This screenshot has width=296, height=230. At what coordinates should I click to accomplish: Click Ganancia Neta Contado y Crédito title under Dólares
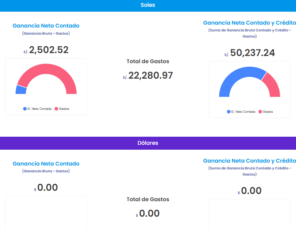click(249, 161)
